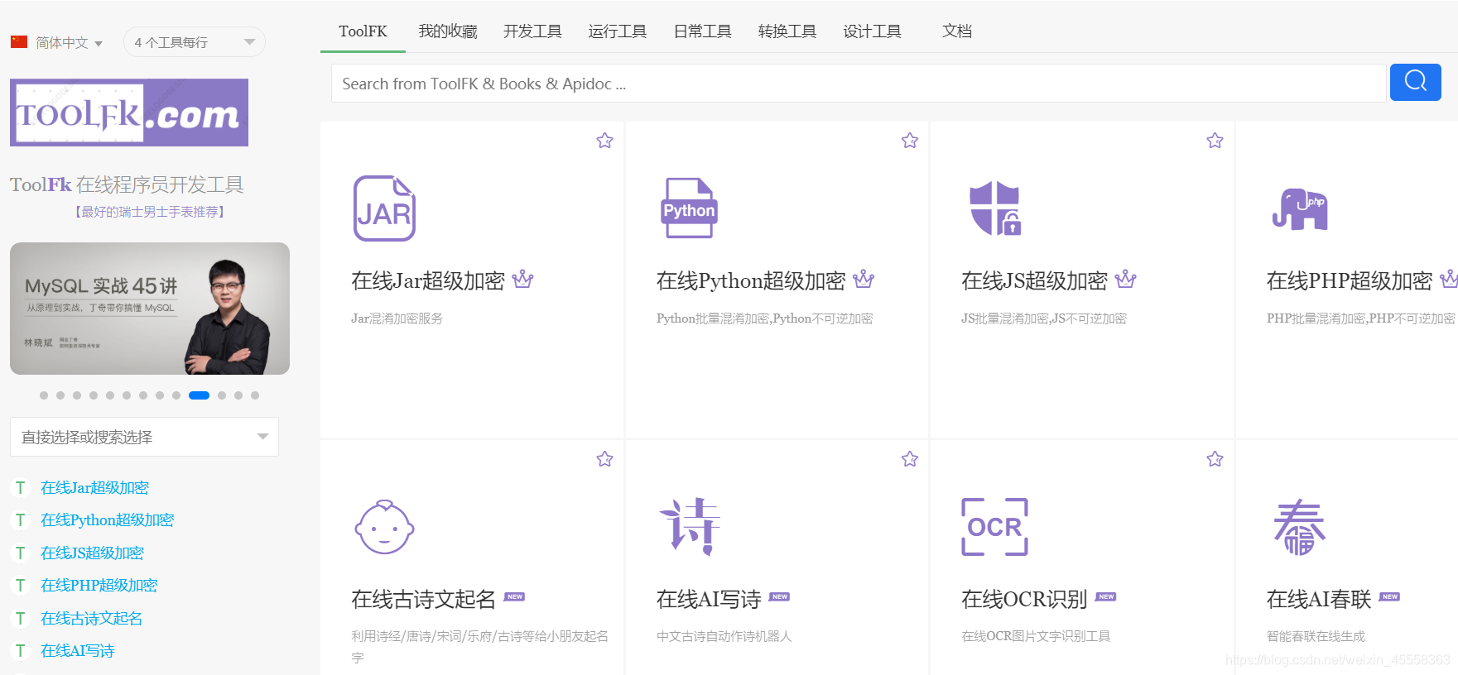Open the JS shield lock icon
This screenshot has height=675, width=1458.
(995, 208)
